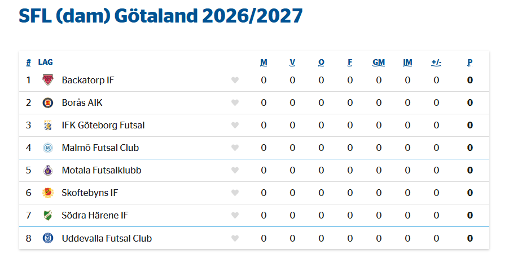Click the M matches column header
Image resolution: width=509 pixels, height=263 pixels.
pyautogui.click(x=264, y=62)
